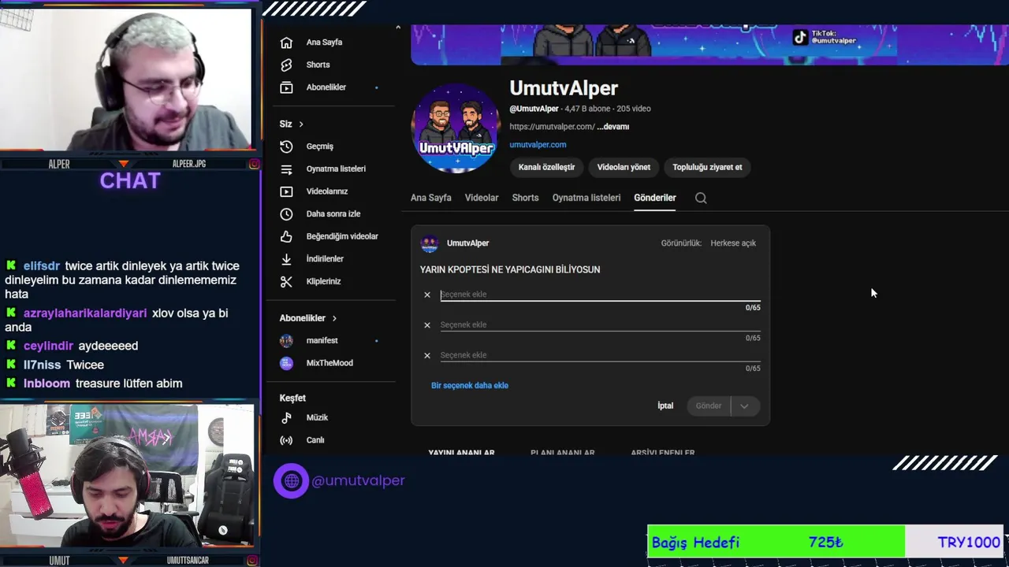Viewport: 1009px width, 567px height.
Task: Click the manifest channel avatar
Action: (286, 341)
